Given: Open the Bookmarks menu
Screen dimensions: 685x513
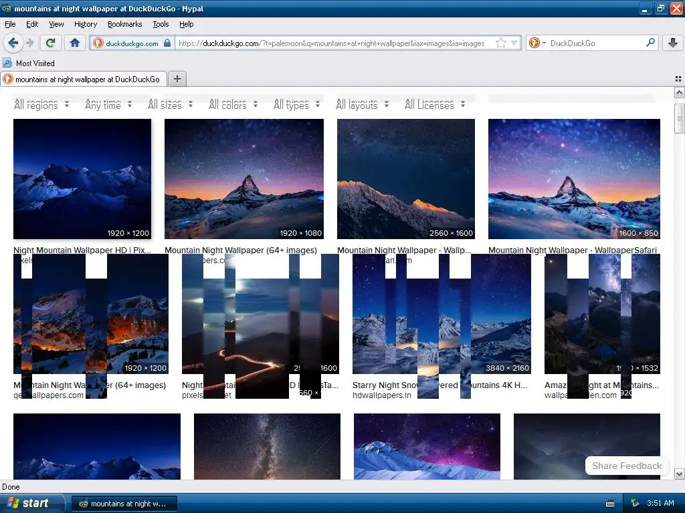Looking at the screenshot, I should (x=124, y=24).
